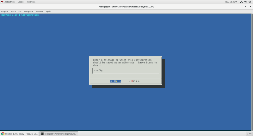The width and height of the screenshot is (253, 136).
Task: Open the Editar menu
Action: coord(13,11)
